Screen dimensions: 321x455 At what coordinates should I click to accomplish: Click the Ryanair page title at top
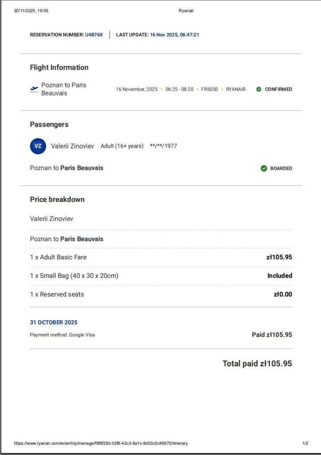[186, 11]
